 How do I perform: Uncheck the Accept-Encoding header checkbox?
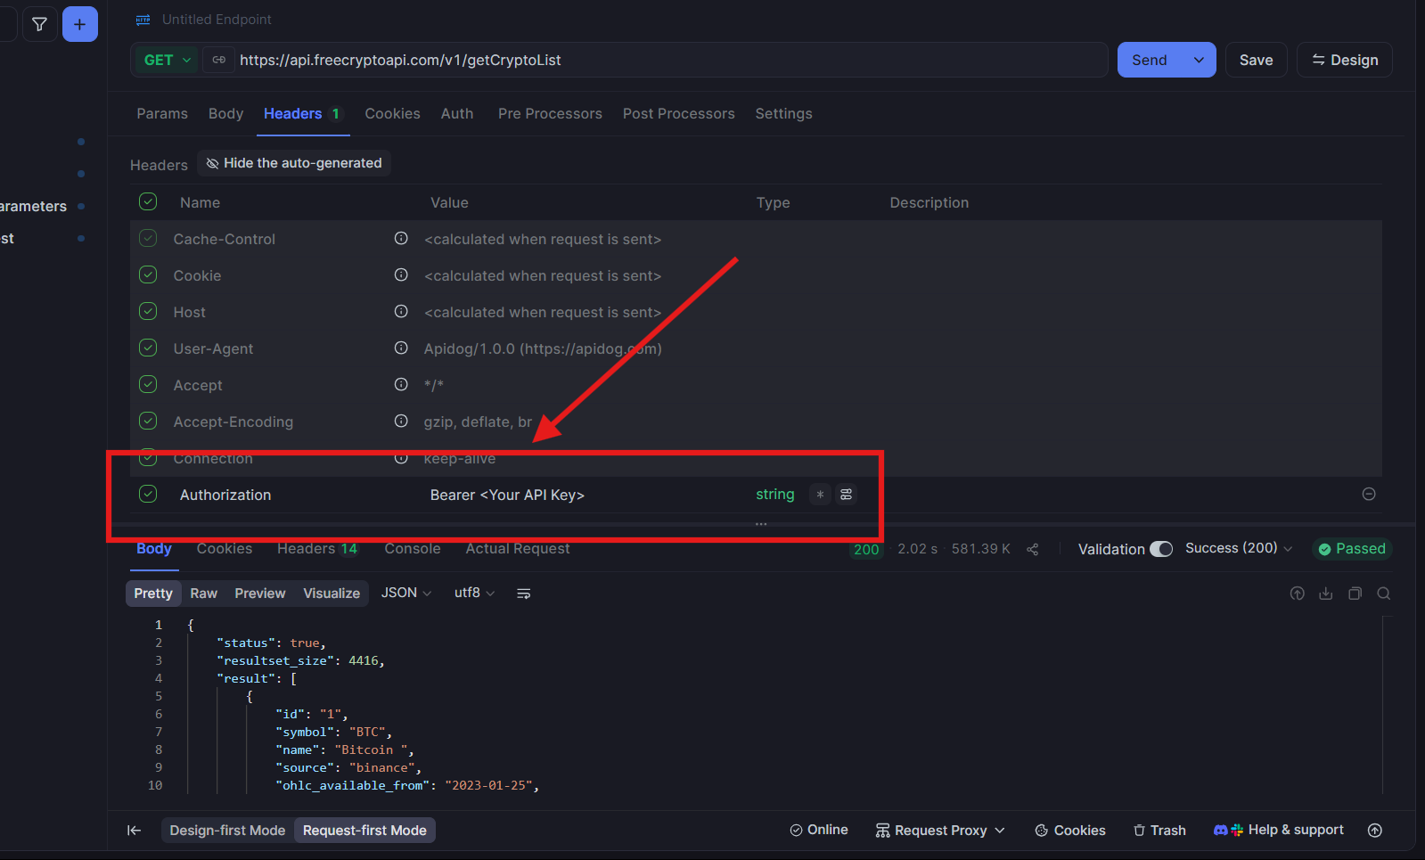pyautogui.click(x=148, y=422)
